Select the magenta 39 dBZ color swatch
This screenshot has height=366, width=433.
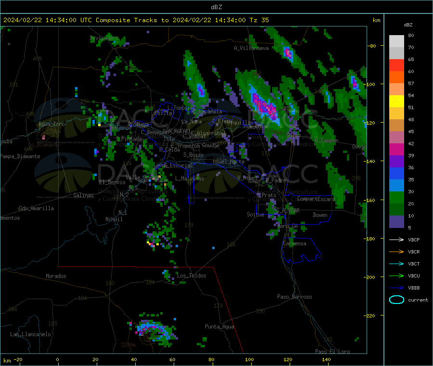click(396, 149)
